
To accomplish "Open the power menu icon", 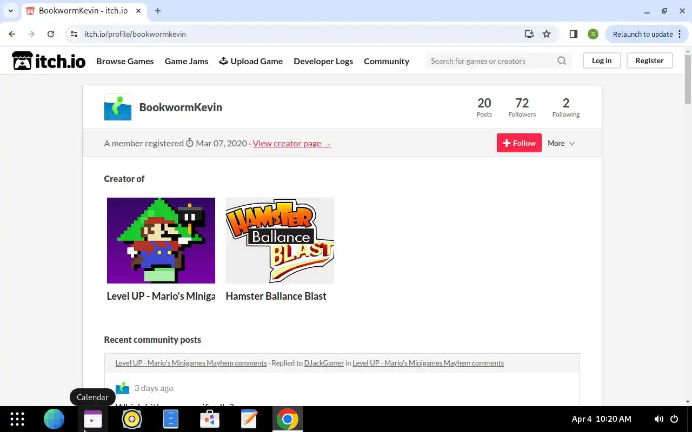I will tap(674, 419).
